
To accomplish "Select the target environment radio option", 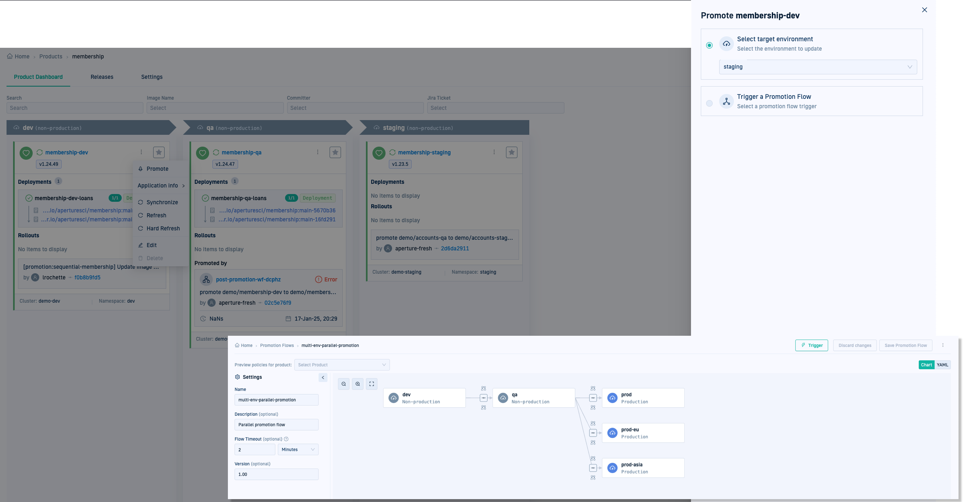I will [709, 45].
